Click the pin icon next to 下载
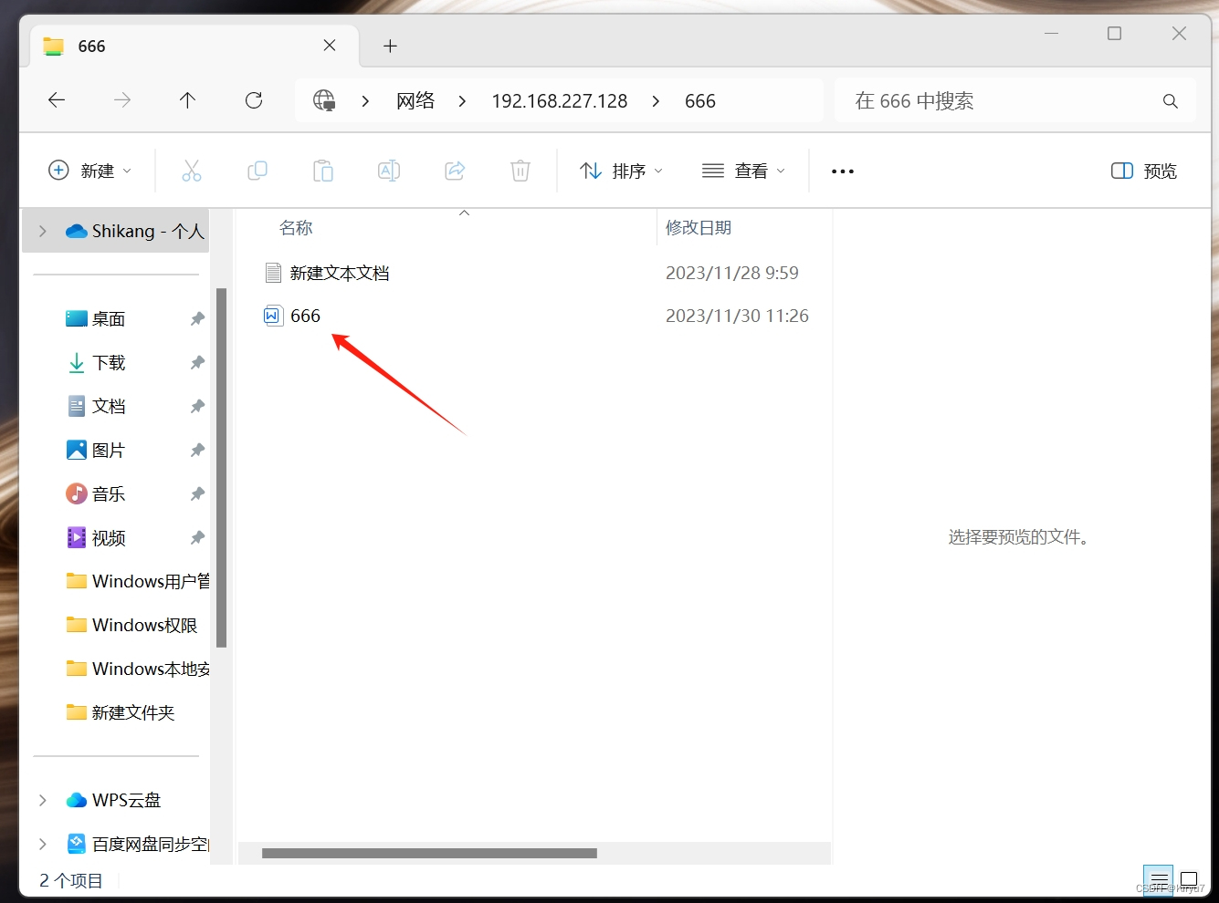Viewport: 1219px width, 903px height. pos(197,362)
